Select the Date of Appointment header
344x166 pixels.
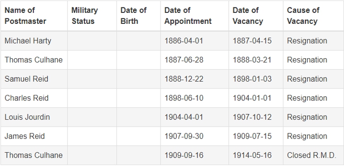(194, 16)
